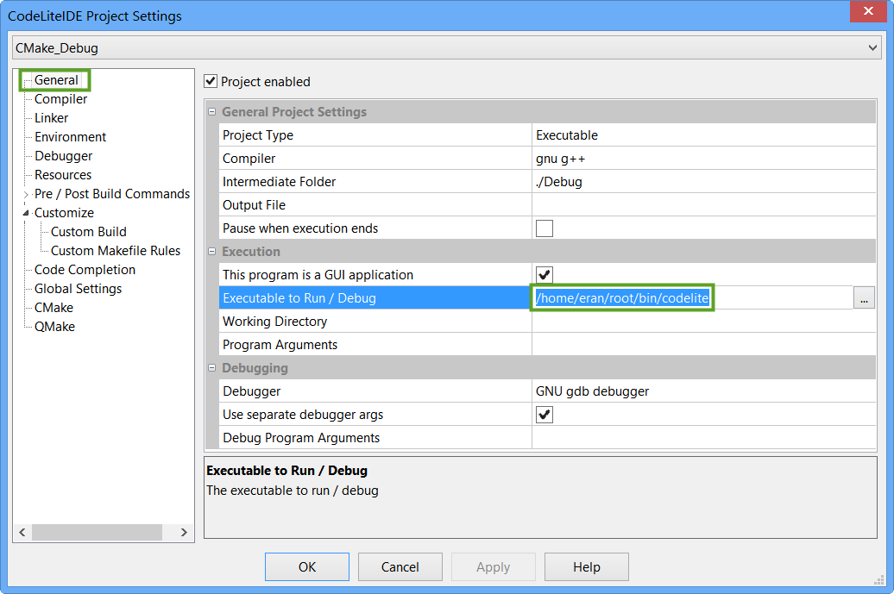
Task: Select Code Completion in the tree
Action: [85, 270]
